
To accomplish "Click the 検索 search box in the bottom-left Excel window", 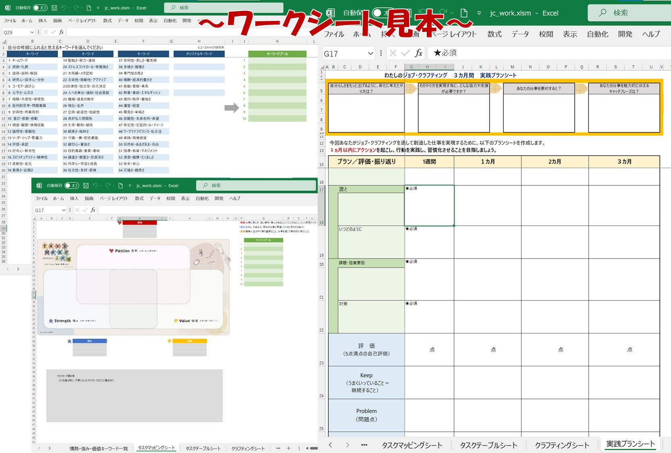I will pos(256,186).
